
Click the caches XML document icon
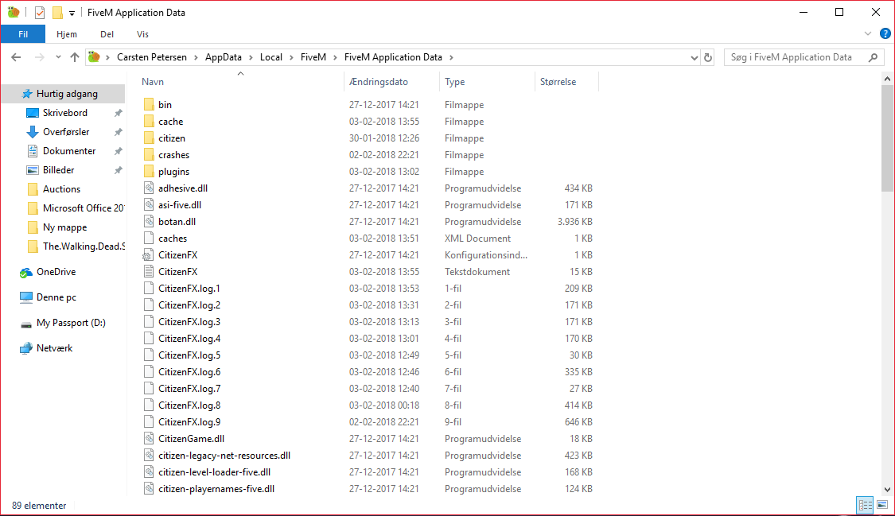click(149, 238)
